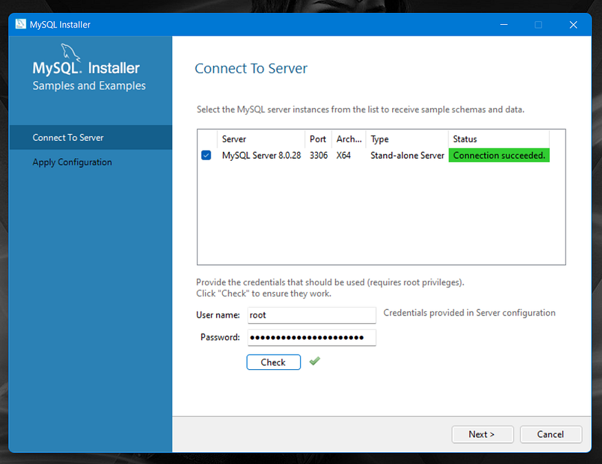
Task: Click the green check mark beside Check
Action: (314, 361)
